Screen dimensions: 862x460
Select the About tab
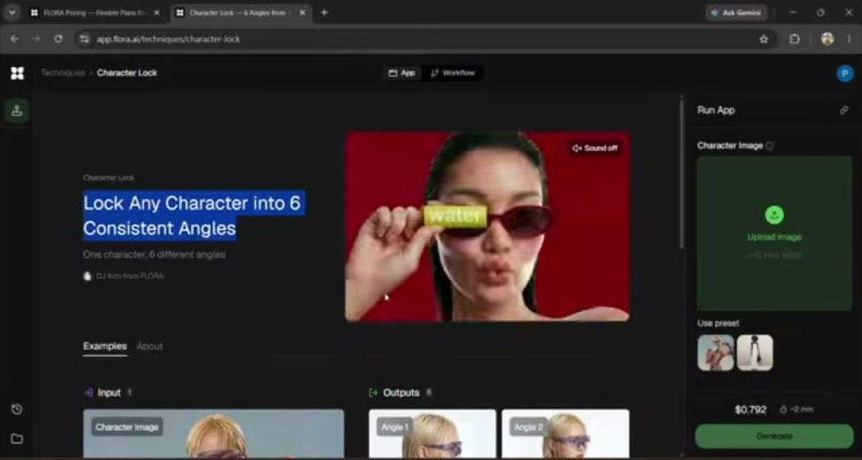(150, 347)
